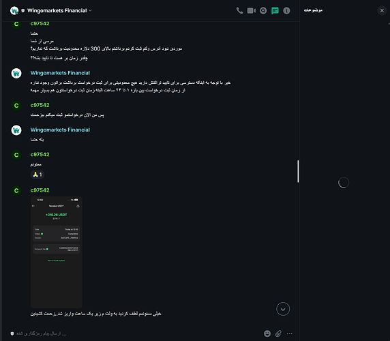Click the encryption shield icon in header

click(23, 10)
